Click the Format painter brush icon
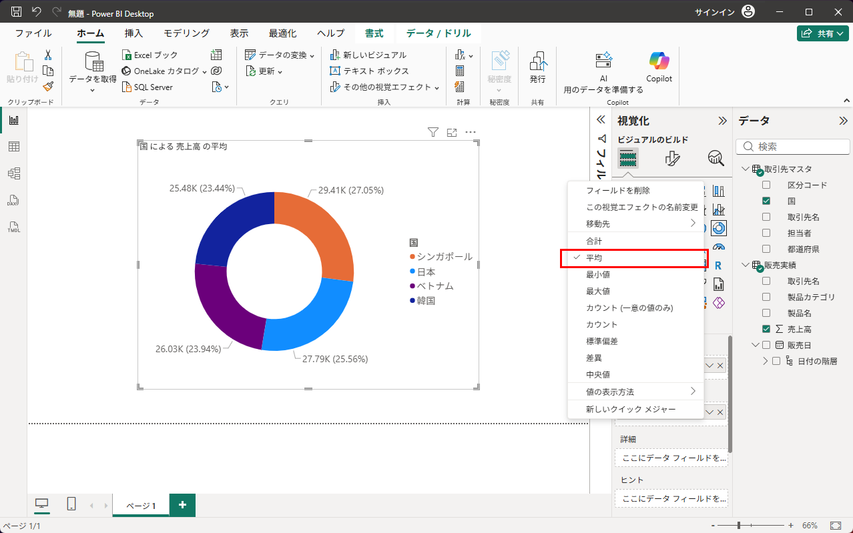Image resolution: width=853 pixels, height=533 pixels. (x=48, y=87)
